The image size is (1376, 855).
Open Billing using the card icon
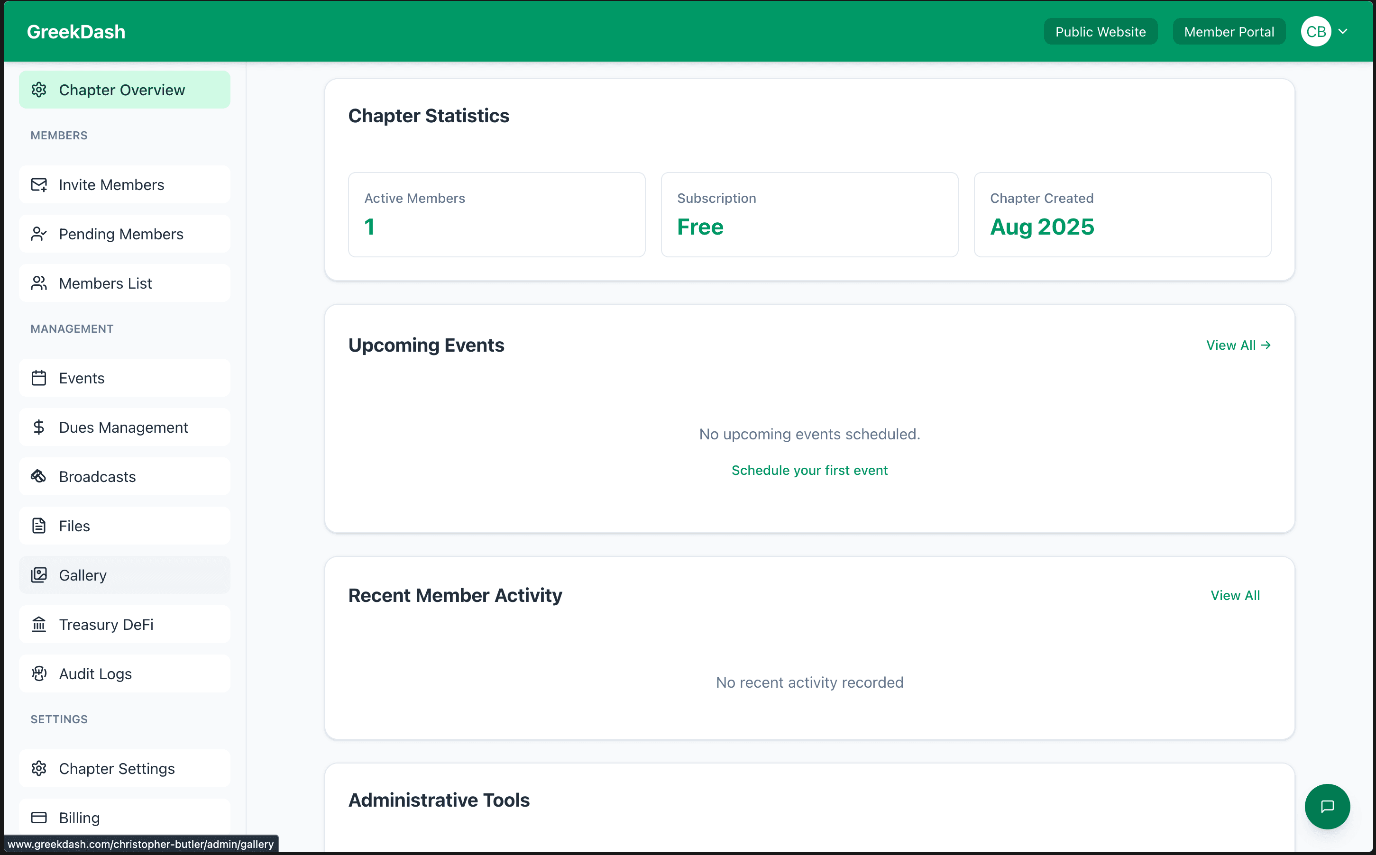[38, 817]
